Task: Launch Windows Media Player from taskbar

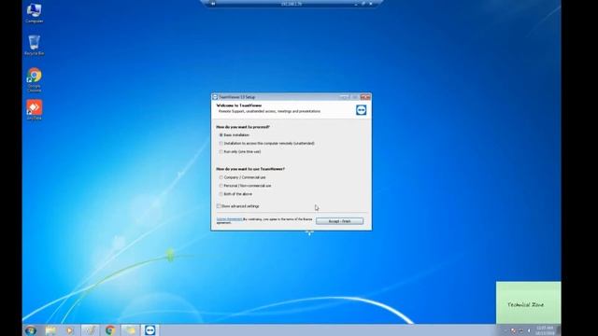Action: pyautogui.click(x=70, y=330)
